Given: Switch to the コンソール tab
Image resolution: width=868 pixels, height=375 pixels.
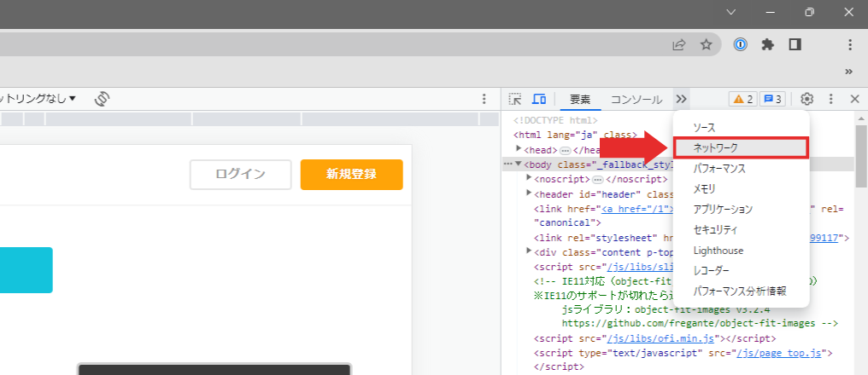Looking at the screenshot, I should pos(636,100).
